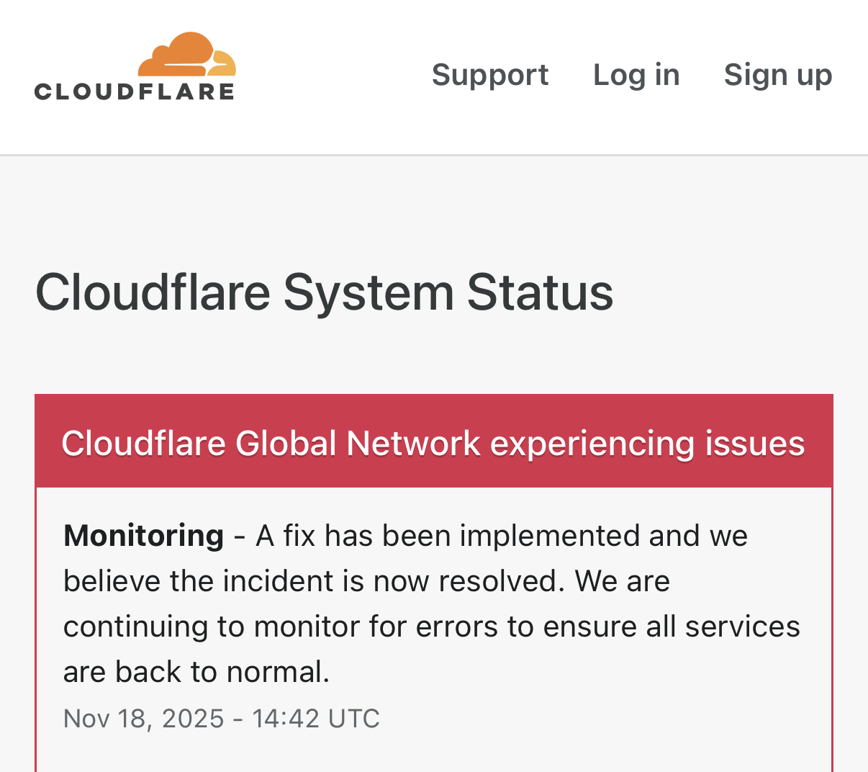Click the word Status in page heading
Image resolution: width=868 pixels, height=772 pixels.
tap(540, 292)
